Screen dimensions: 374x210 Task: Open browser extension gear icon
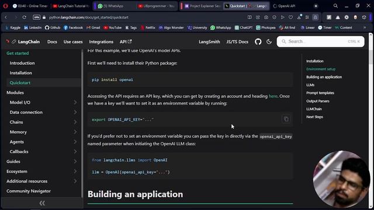pyautogui.click(x=347, y=17)
